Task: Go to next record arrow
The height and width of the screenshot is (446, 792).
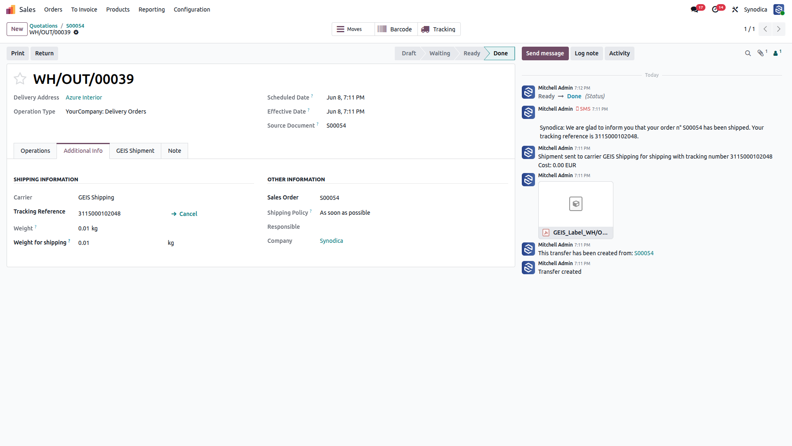Action: point(779,29)
